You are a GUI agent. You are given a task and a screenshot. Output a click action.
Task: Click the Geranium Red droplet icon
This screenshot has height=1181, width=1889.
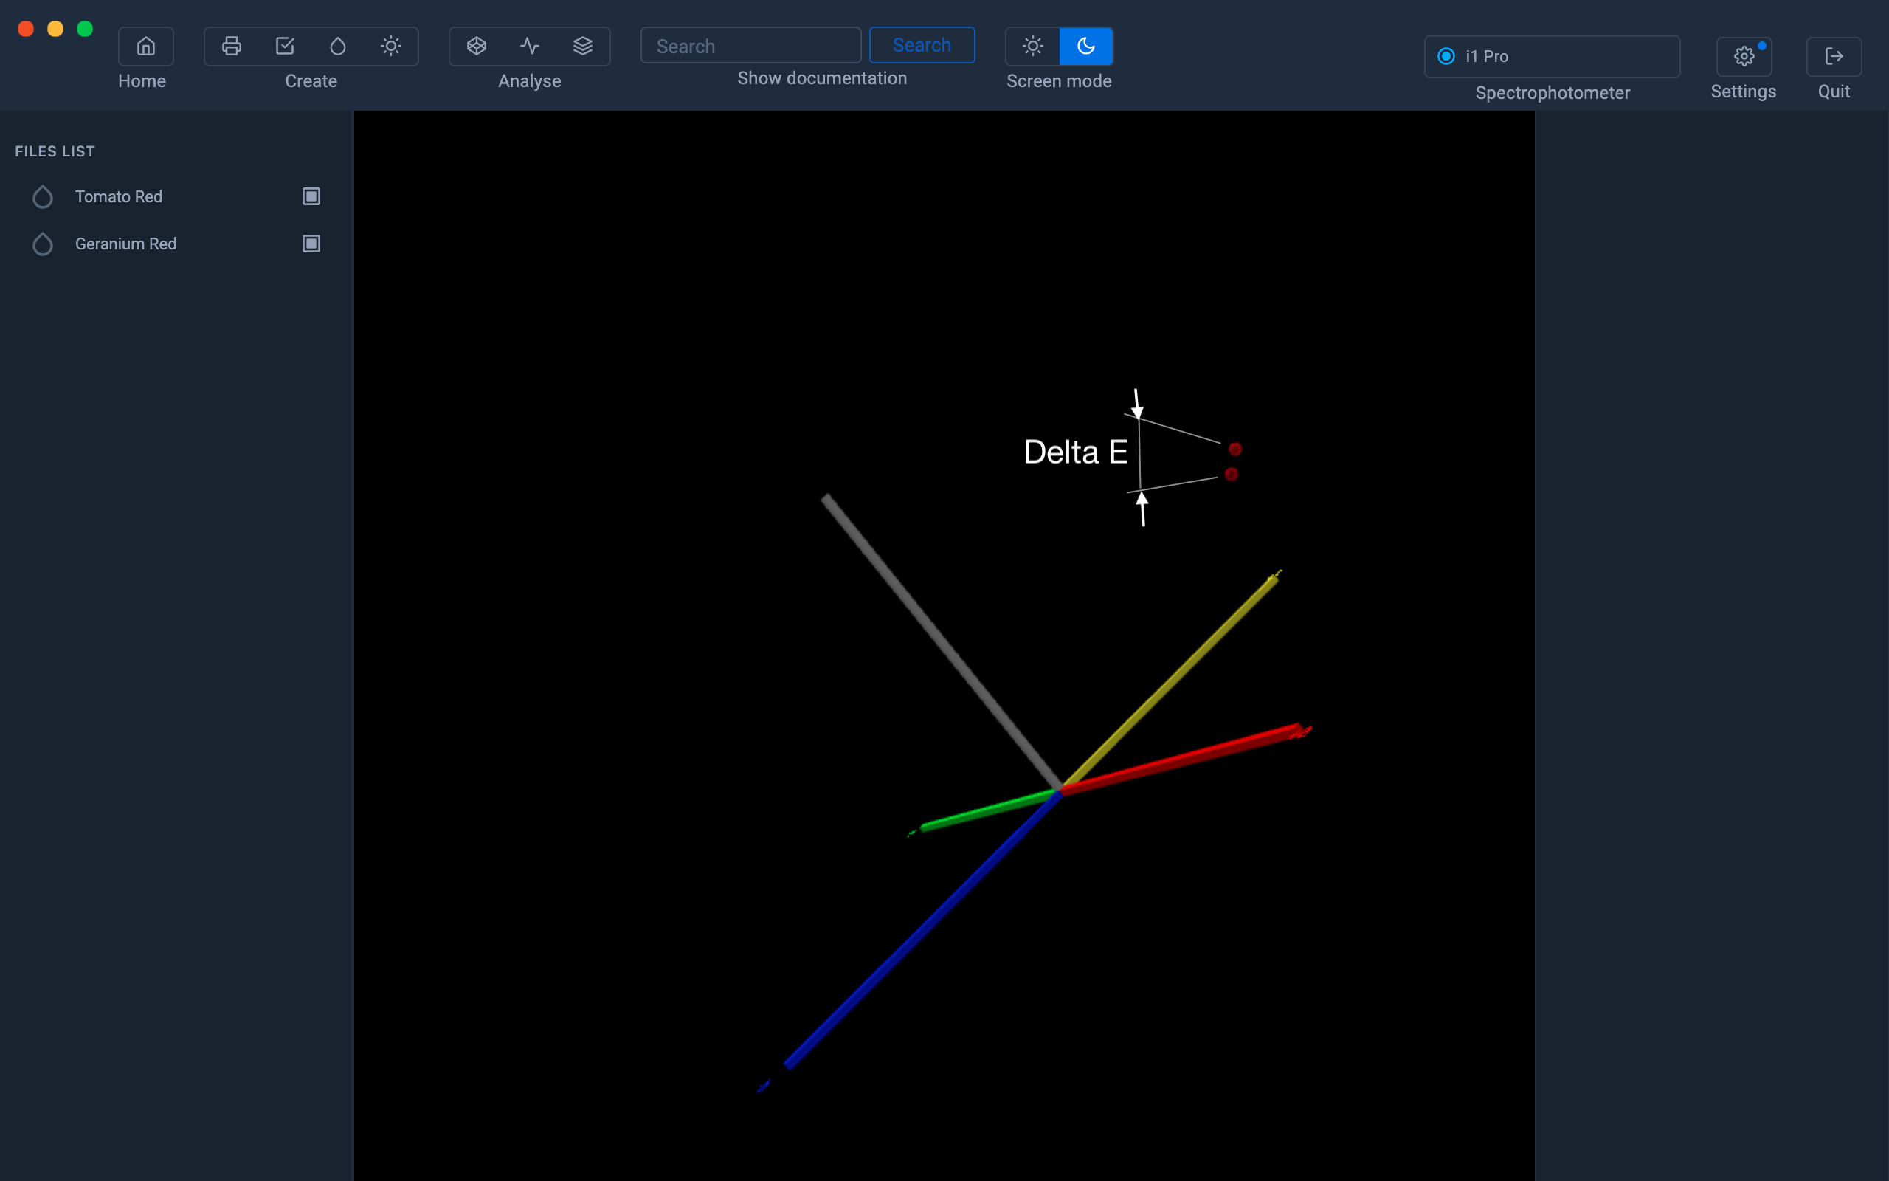(x=43, y=244)
